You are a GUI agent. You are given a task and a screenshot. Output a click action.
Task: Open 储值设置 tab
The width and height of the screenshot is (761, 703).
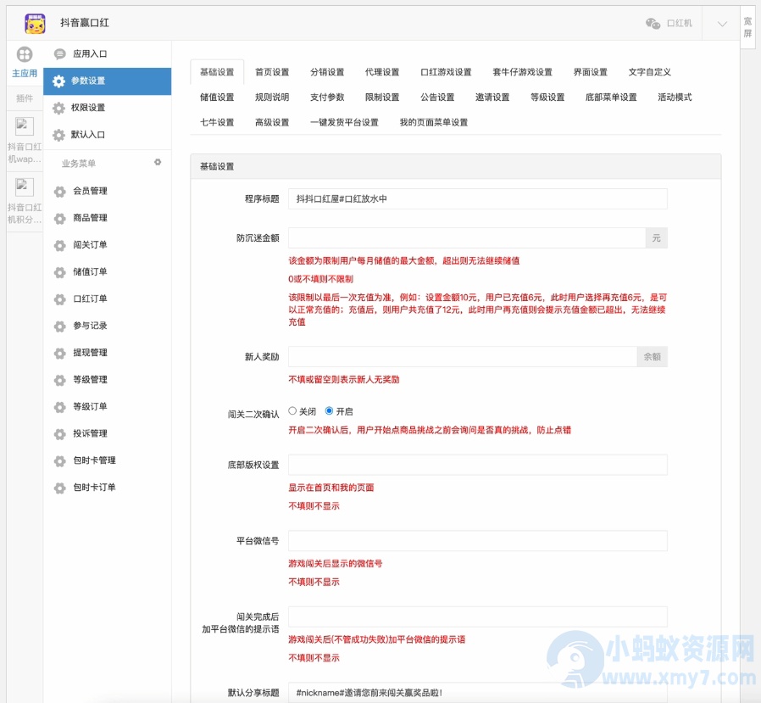click(x=217, y=98)
